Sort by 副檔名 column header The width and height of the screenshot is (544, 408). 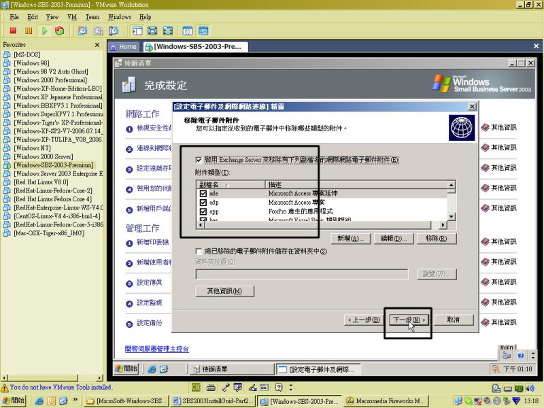[231, 184]
